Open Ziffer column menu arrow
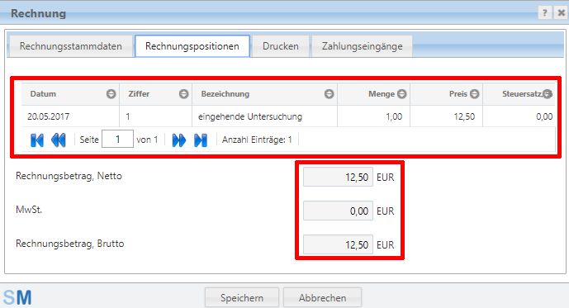569x308 pixels. pyautogui.click(x=183, y=94)
